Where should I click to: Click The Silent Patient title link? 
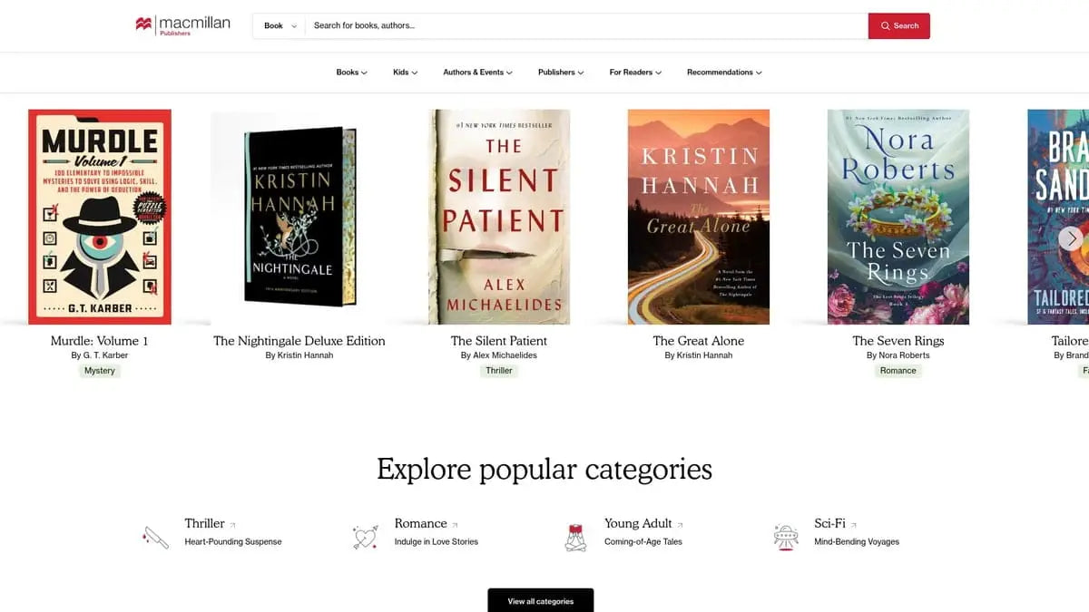[499, 341]
